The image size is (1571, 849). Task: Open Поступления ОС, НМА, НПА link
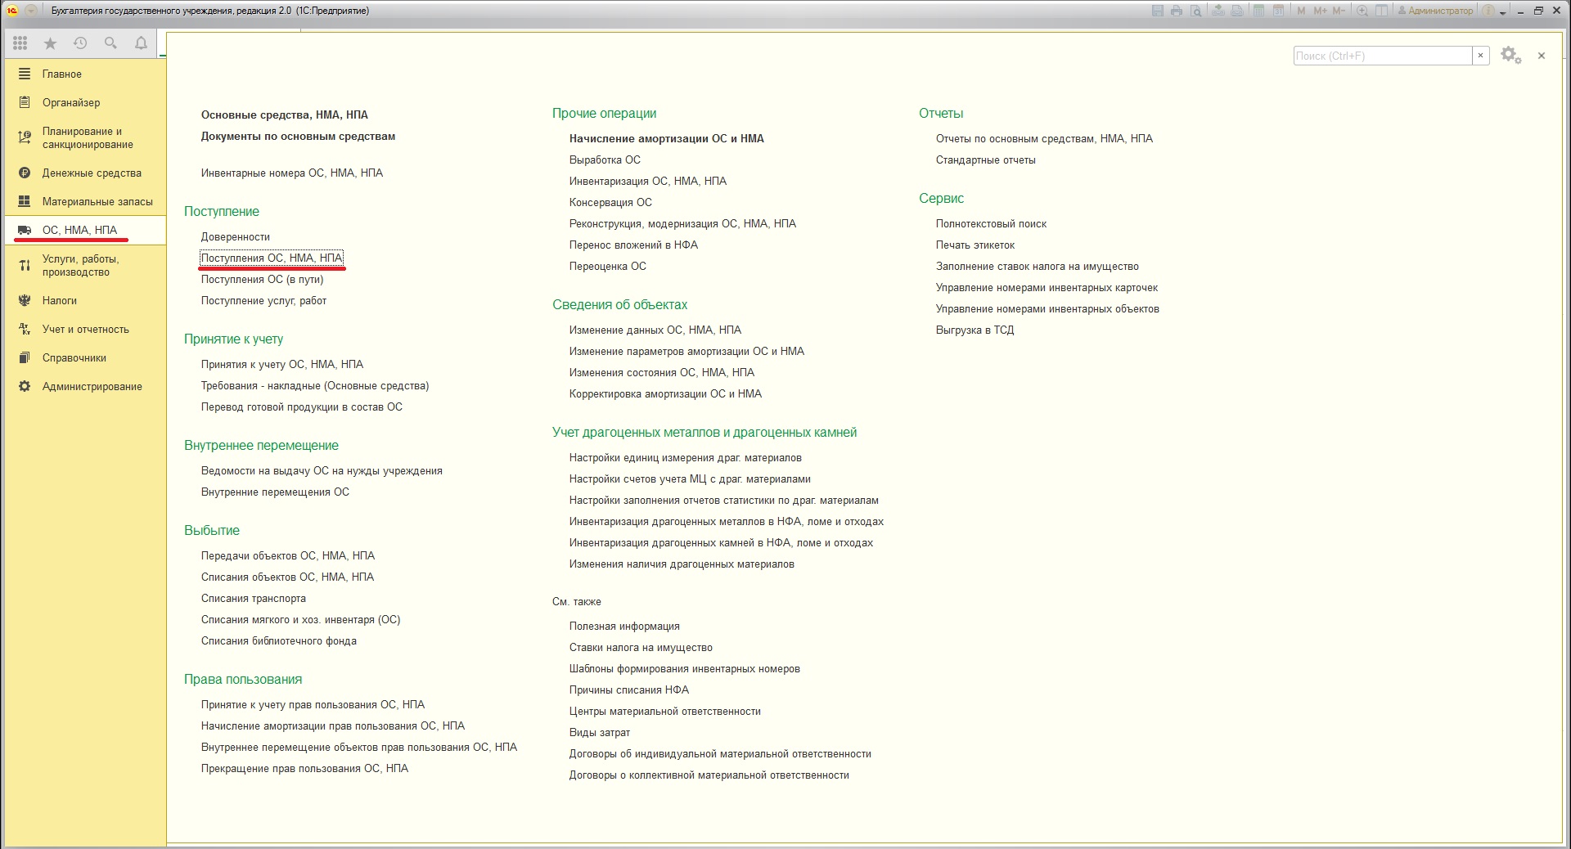(x=272, y=258)
